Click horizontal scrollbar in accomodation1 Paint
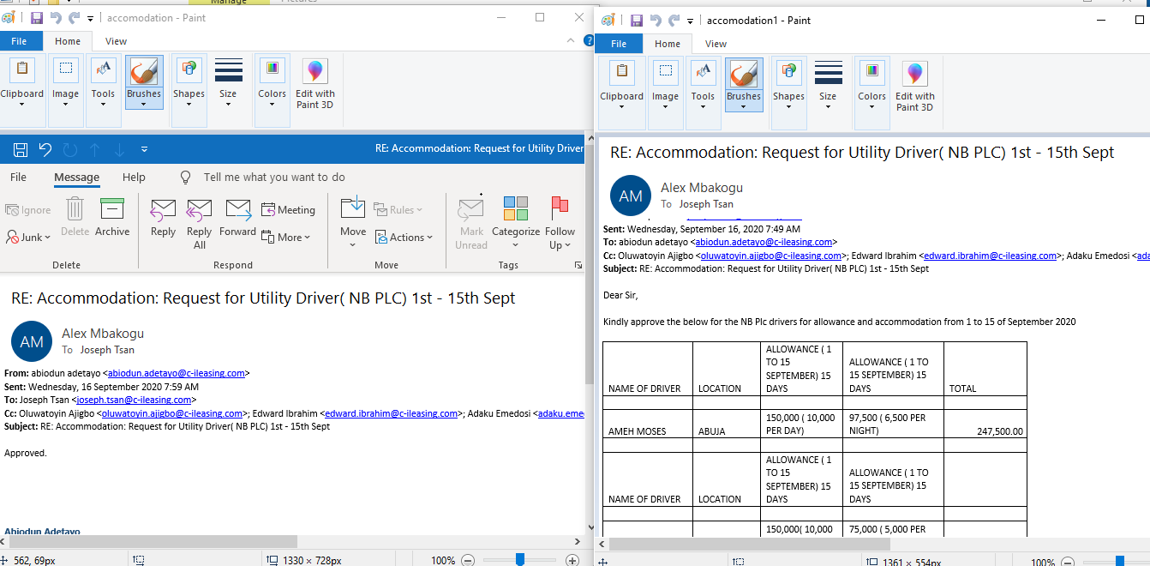The width and height of the screenshot is (1150, 566). [750, 544]
